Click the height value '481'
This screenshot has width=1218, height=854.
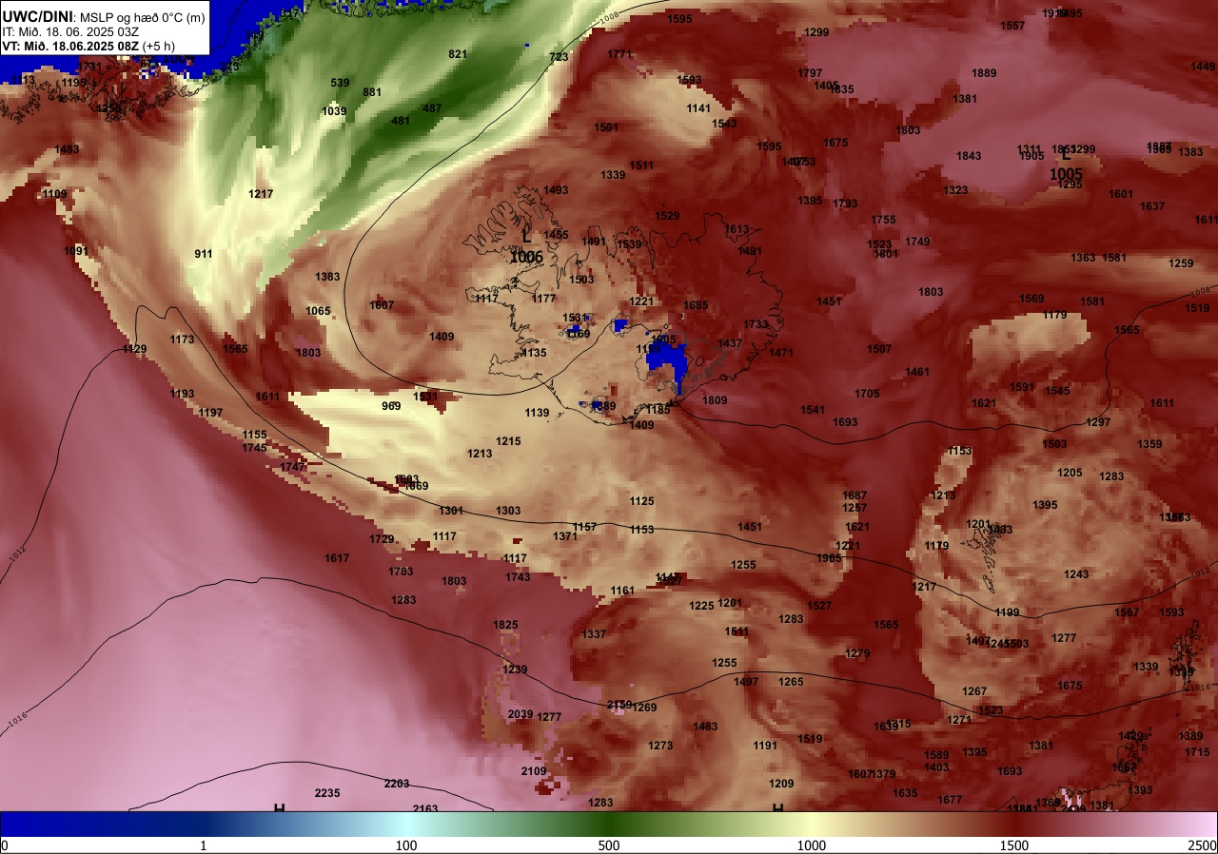[x=401, y=121]
